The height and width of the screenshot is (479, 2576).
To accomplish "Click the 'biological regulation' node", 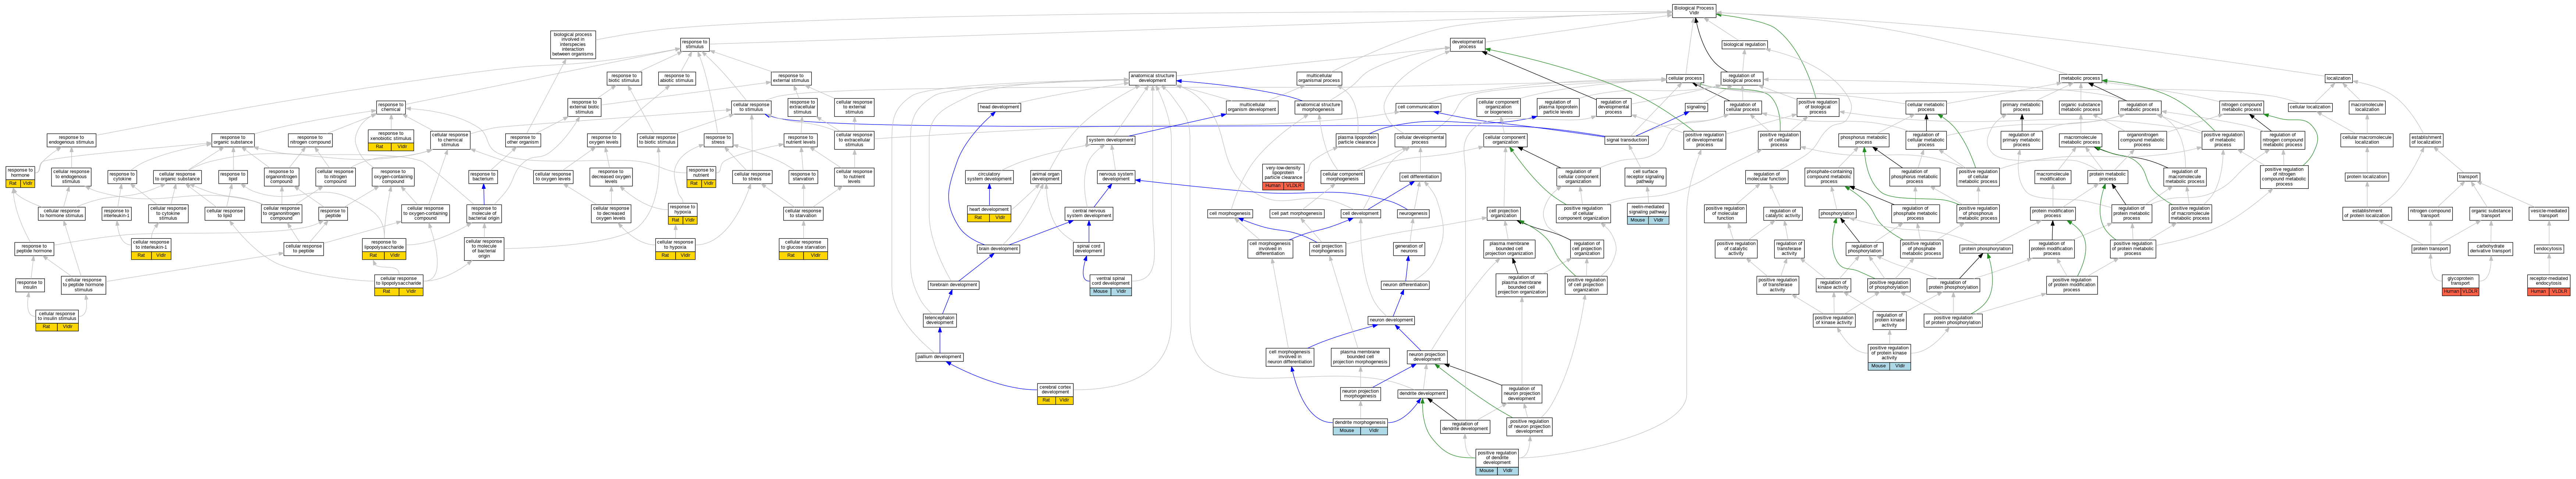I will [1745, 44].
